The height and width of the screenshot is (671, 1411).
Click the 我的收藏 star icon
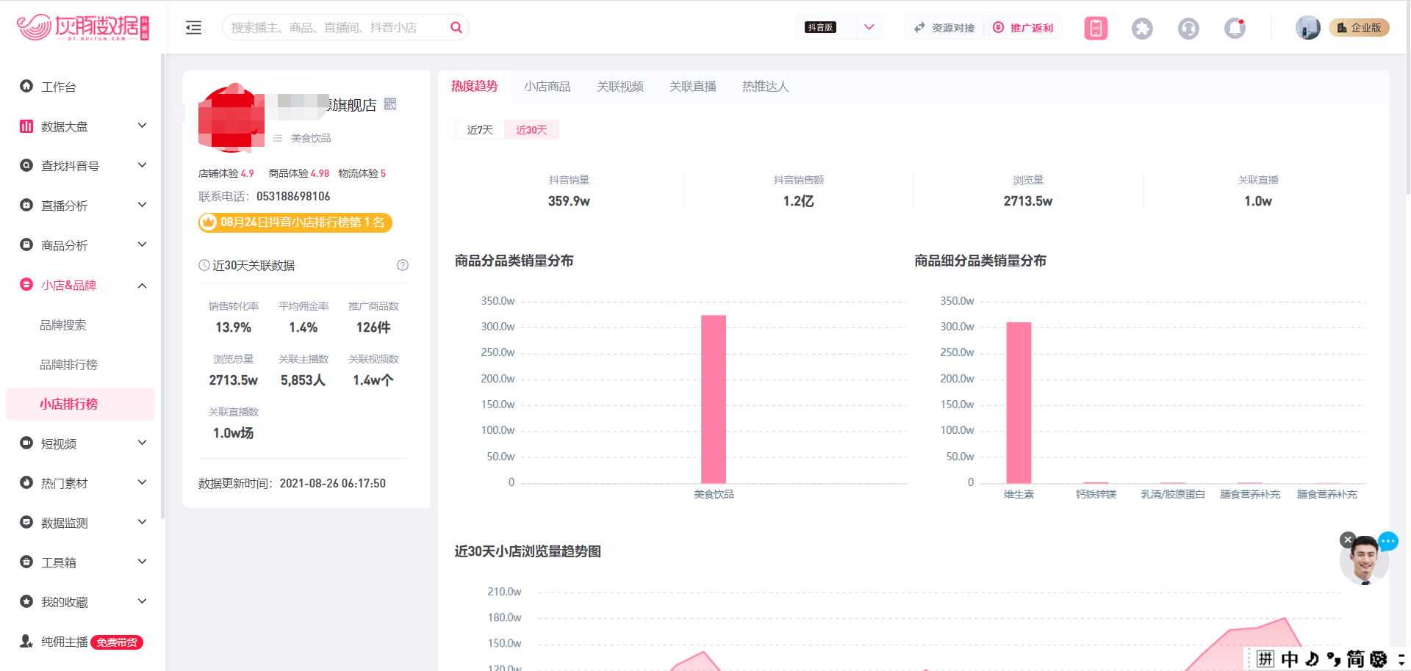click(x=26, y=601)
